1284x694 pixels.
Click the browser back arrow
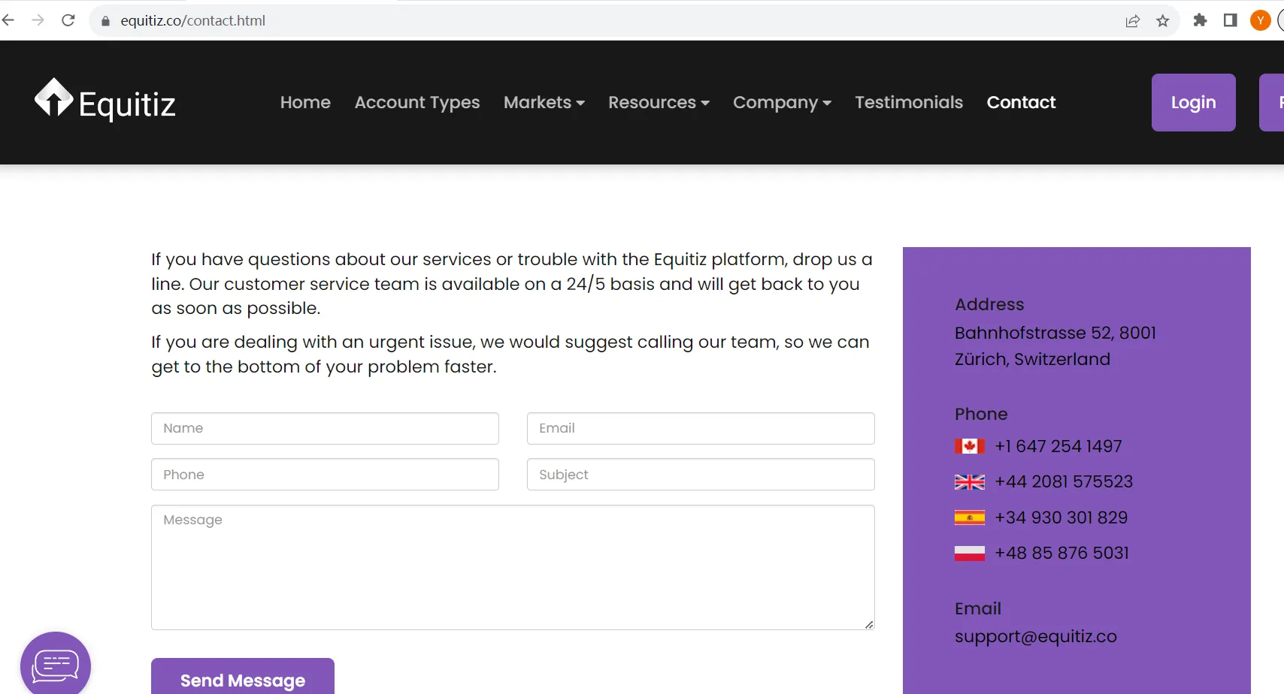(8, 20)
